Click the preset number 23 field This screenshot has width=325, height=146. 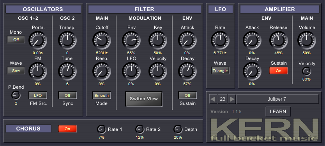click(x=223, y=99)
